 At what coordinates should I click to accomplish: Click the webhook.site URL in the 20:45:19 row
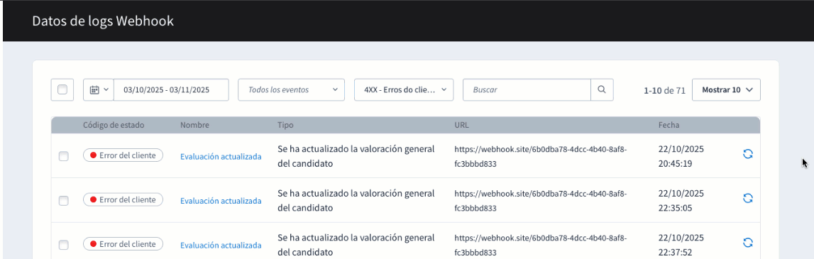tap(540, 156)
